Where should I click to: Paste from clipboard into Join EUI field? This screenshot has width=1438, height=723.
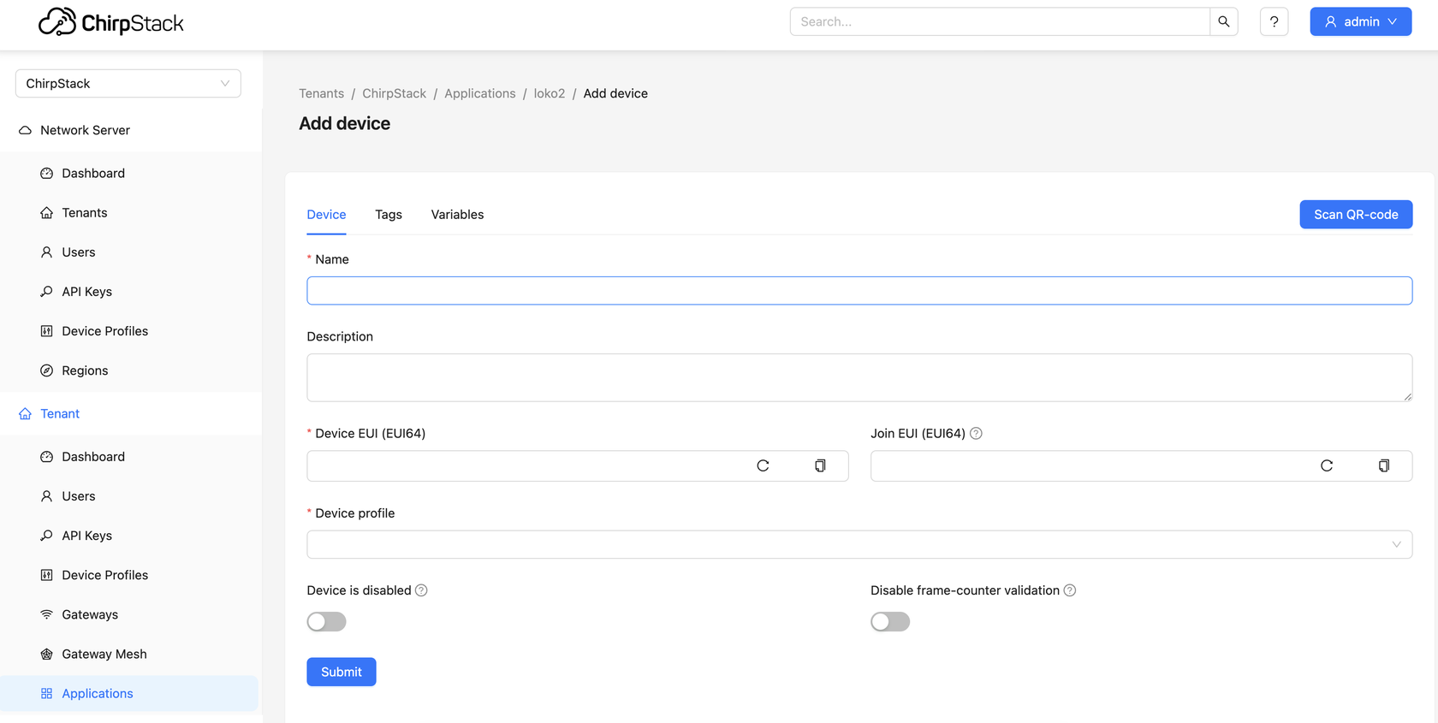pyautogui.click(x=1384, y=465)
